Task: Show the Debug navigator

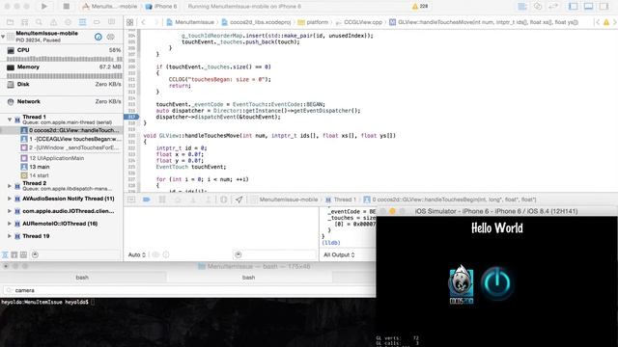Action: 82,22
